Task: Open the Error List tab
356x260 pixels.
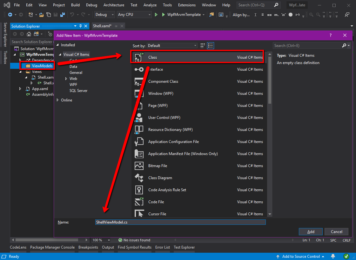Action: tap(163, 247)
